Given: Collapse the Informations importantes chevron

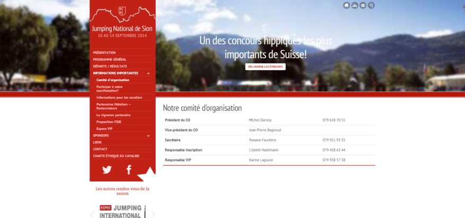Looking at the screenshot, I should pos(148,73).
